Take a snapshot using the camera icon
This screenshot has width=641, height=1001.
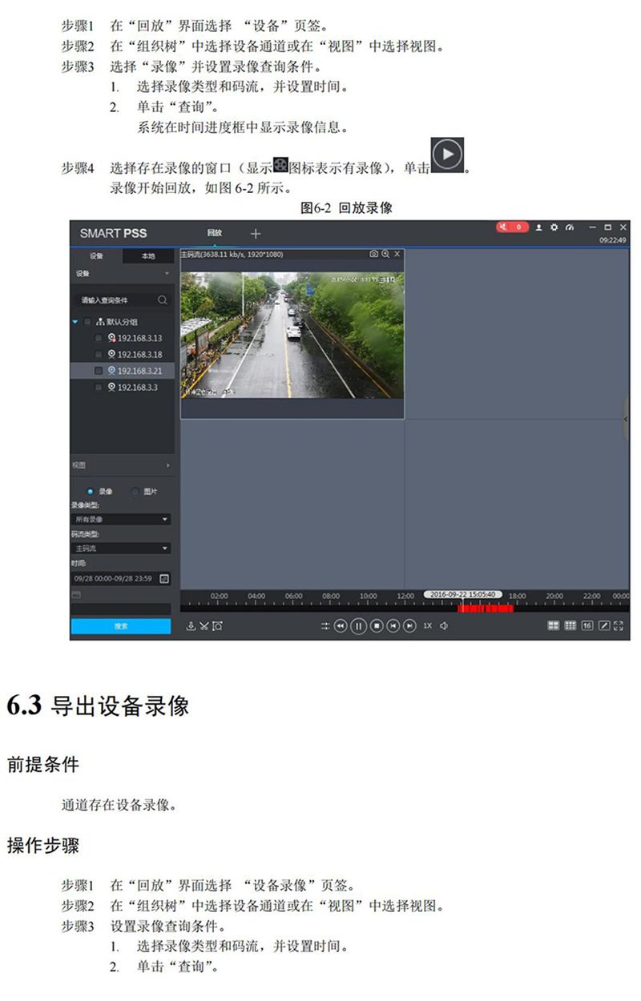click(373, 254)
